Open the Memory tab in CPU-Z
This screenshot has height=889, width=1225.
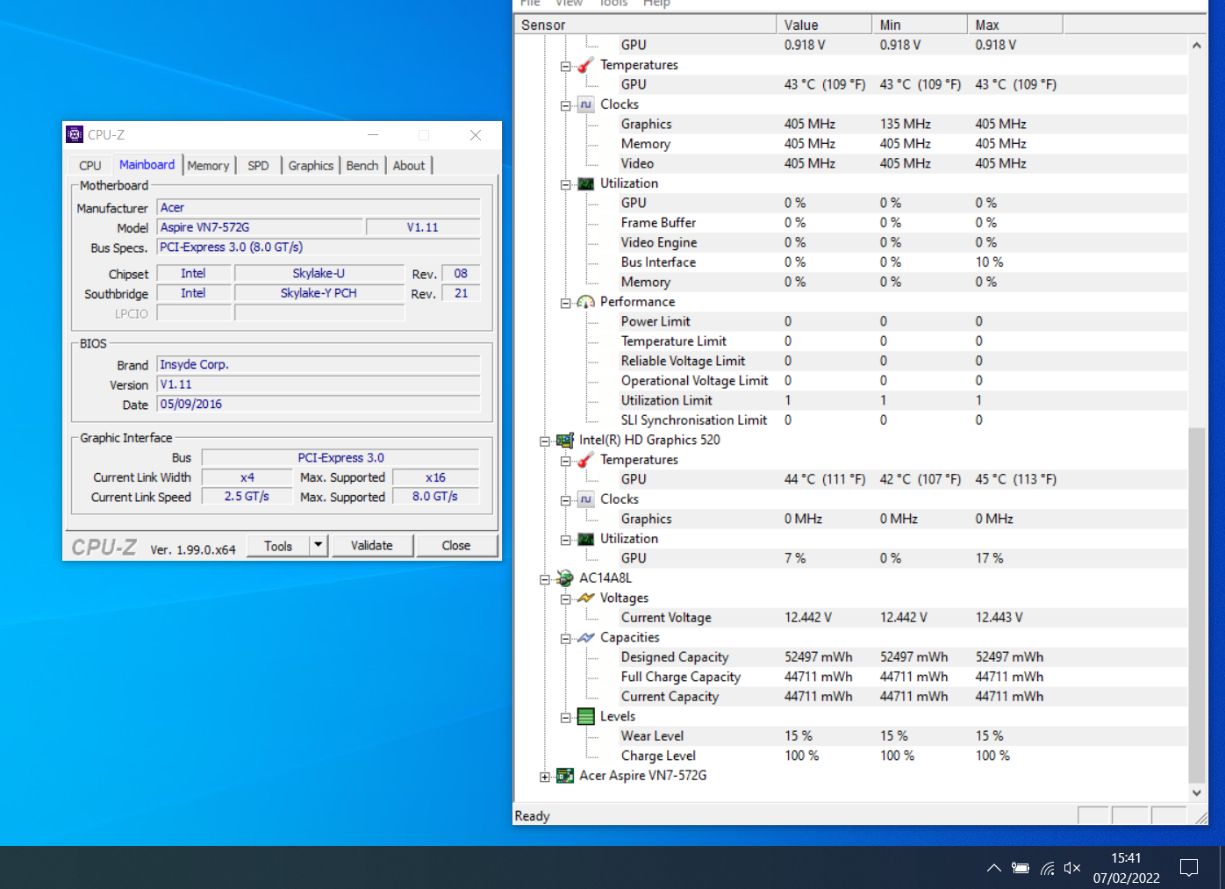(208, 165)
